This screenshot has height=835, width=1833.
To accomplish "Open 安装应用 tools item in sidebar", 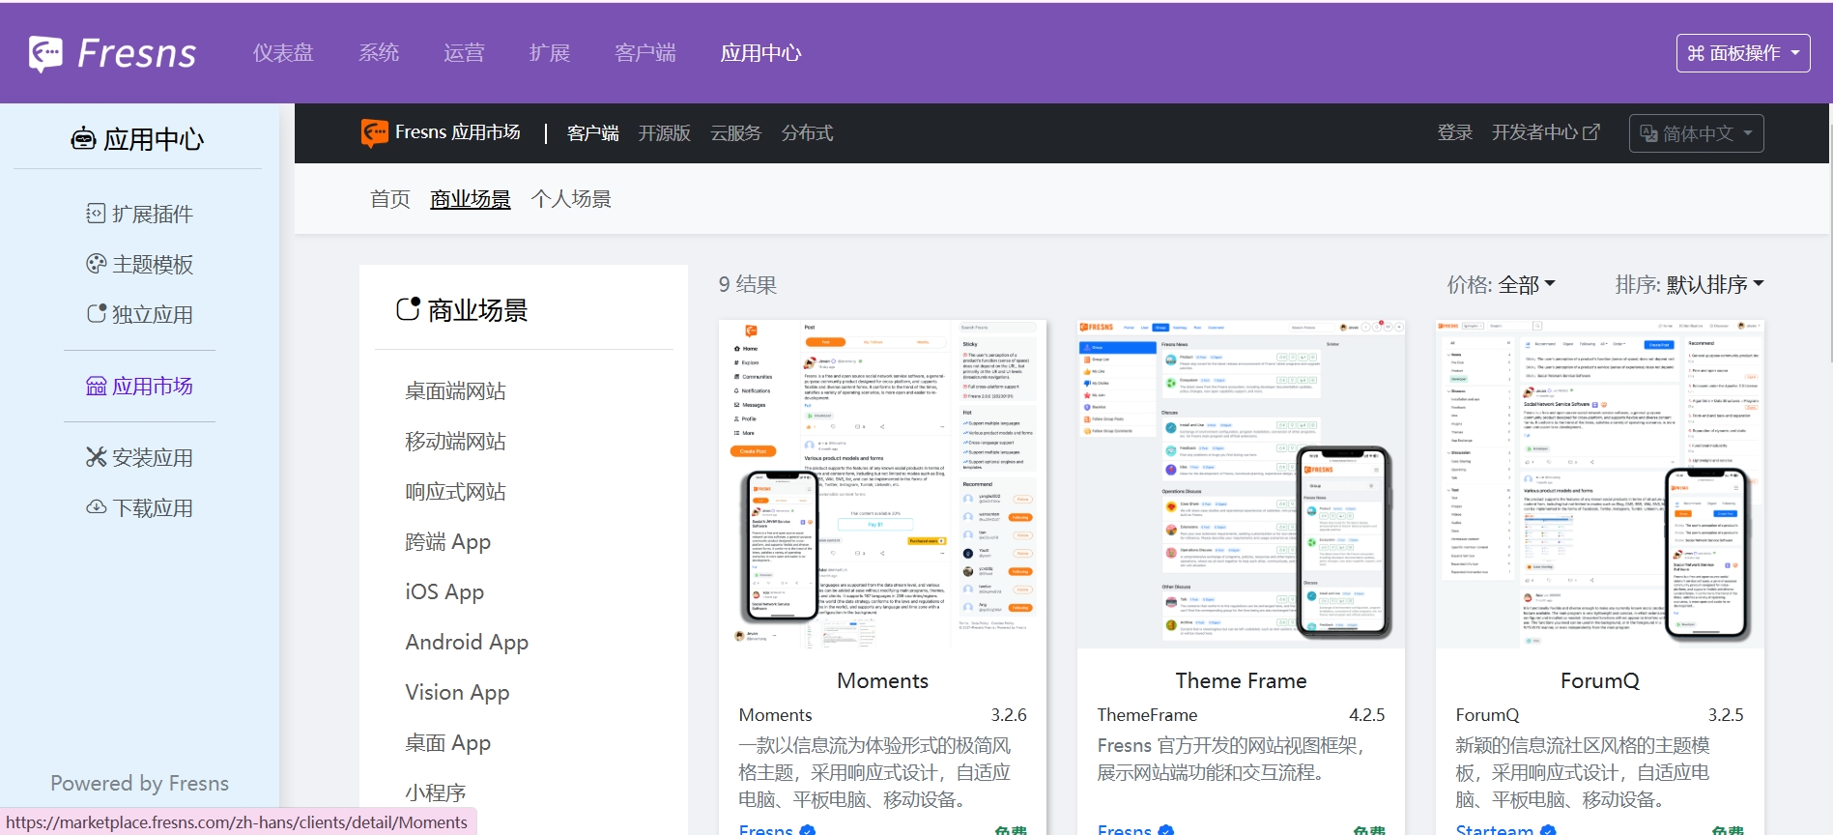I will click(x=140, y=457).
